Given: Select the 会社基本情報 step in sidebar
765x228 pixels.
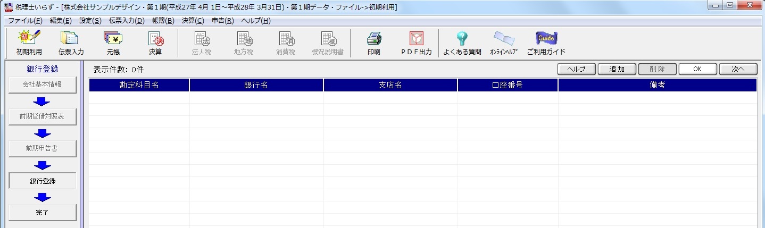Looking at the screenshot, I should pos(42,85).
